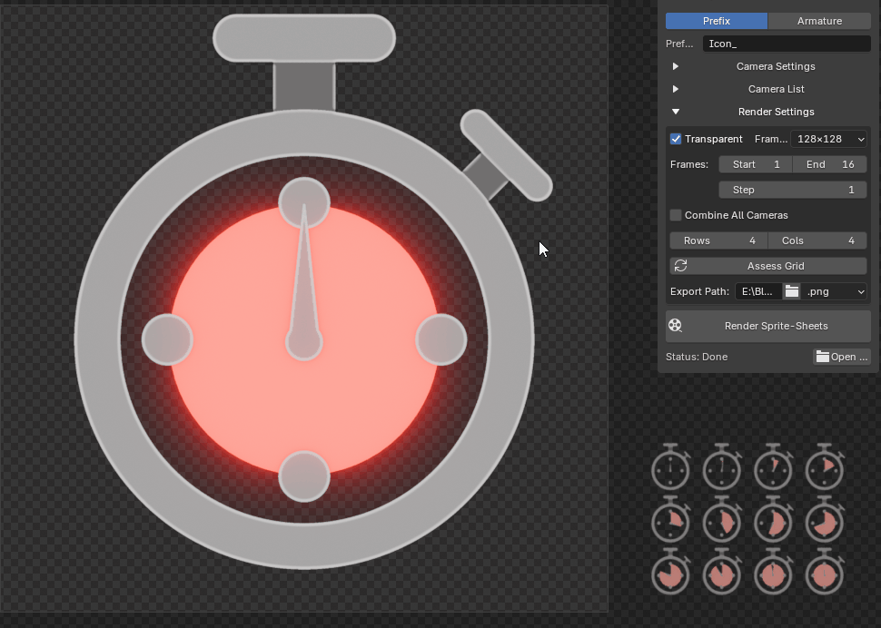The image size is (881, 628).
Task: Click the Status: Done text
Action: (697, 357)
